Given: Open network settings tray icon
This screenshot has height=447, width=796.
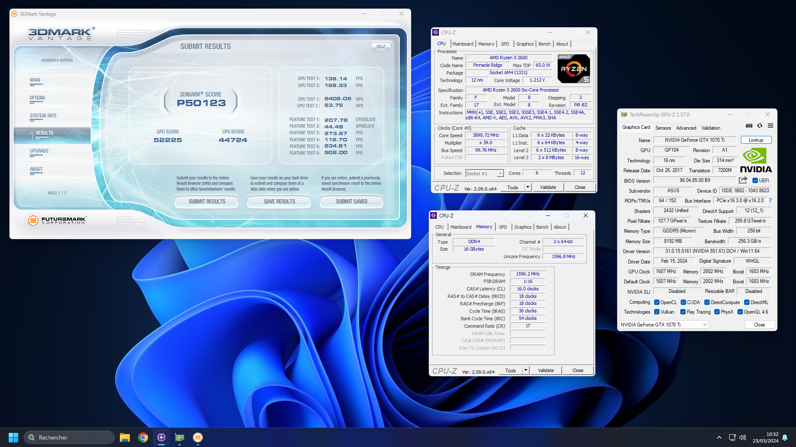Looking at the screenshot, I should 732,437.
